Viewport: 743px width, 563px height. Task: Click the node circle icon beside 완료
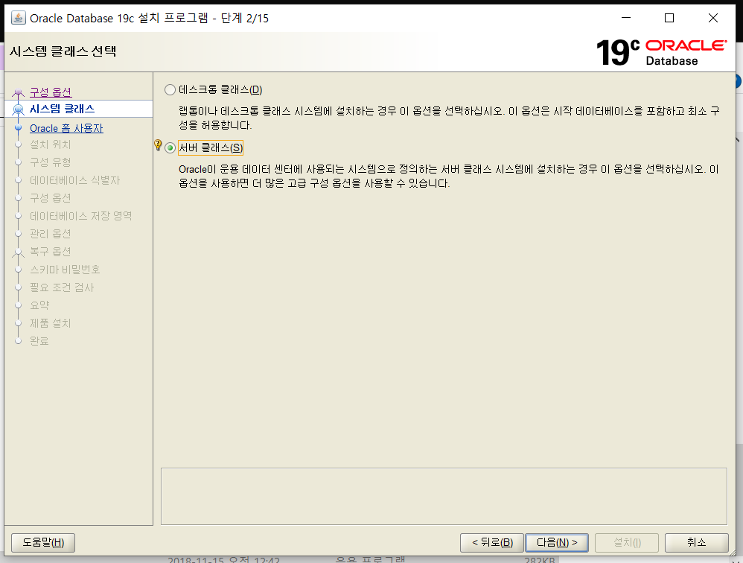(x=19, y=341)
